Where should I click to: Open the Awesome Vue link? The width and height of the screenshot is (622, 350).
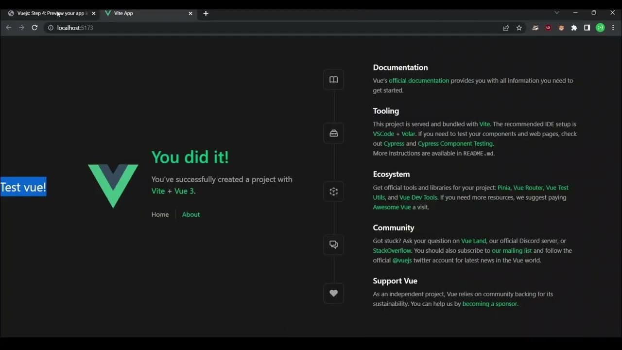click(x=392, y=207)
